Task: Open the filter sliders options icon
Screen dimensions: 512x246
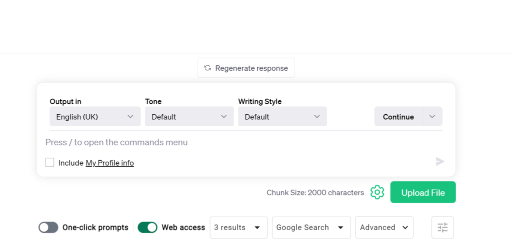Action: coord(442,228)
